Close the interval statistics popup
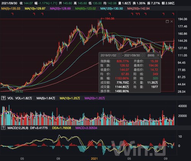Image resolution: width=191 pixels, height=161 pixels. [x=158, y=55]
